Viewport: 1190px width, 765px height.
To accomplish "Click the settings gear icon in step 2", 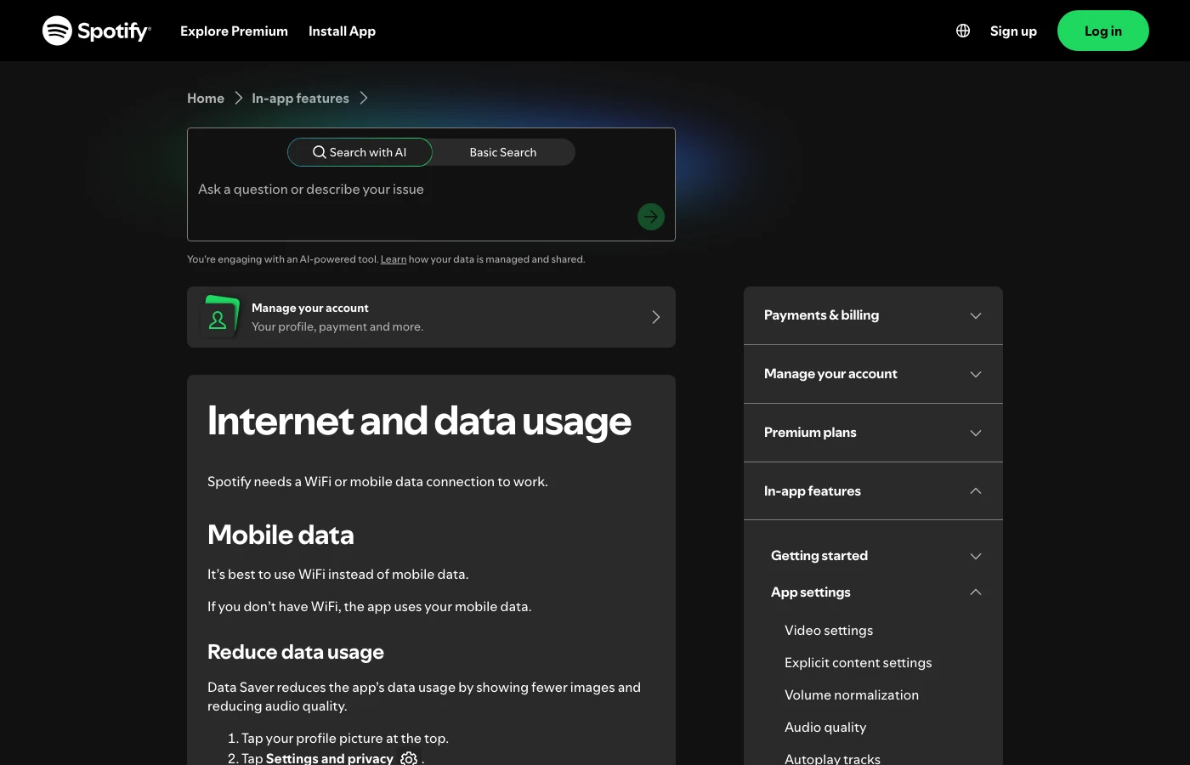I will (409, 758).
